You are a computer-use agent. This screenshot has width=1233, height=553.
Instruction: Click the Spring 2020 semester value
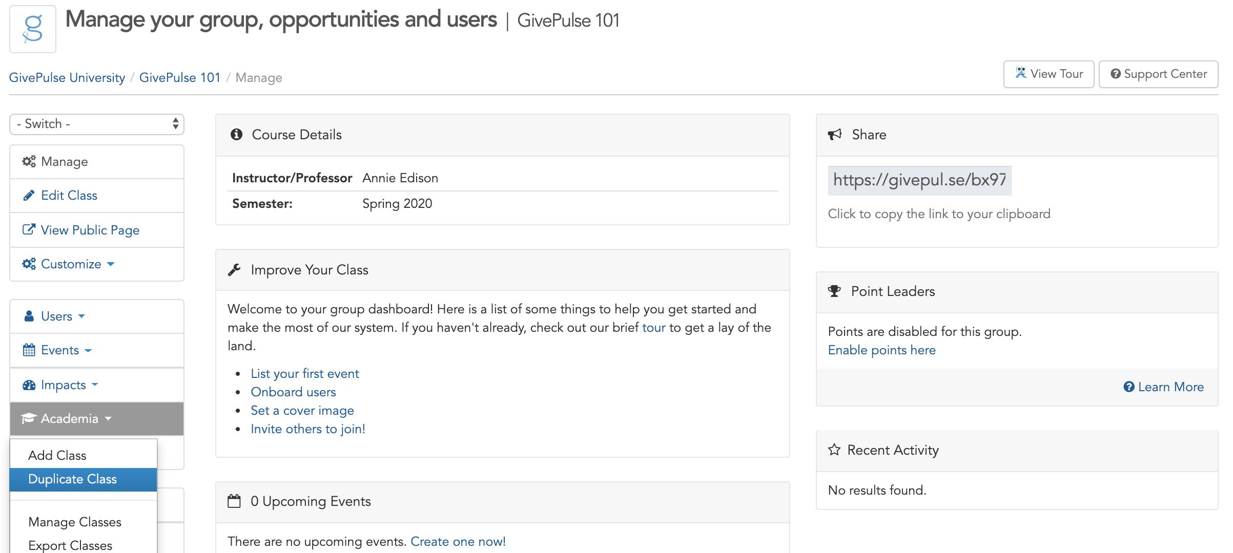[x=397, y=204]
